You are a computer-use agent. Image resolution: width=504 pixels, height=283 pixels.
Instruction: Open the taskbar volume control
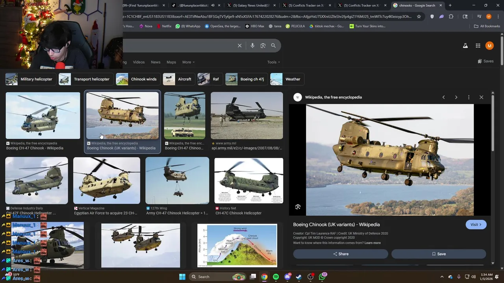click(474, 277)
